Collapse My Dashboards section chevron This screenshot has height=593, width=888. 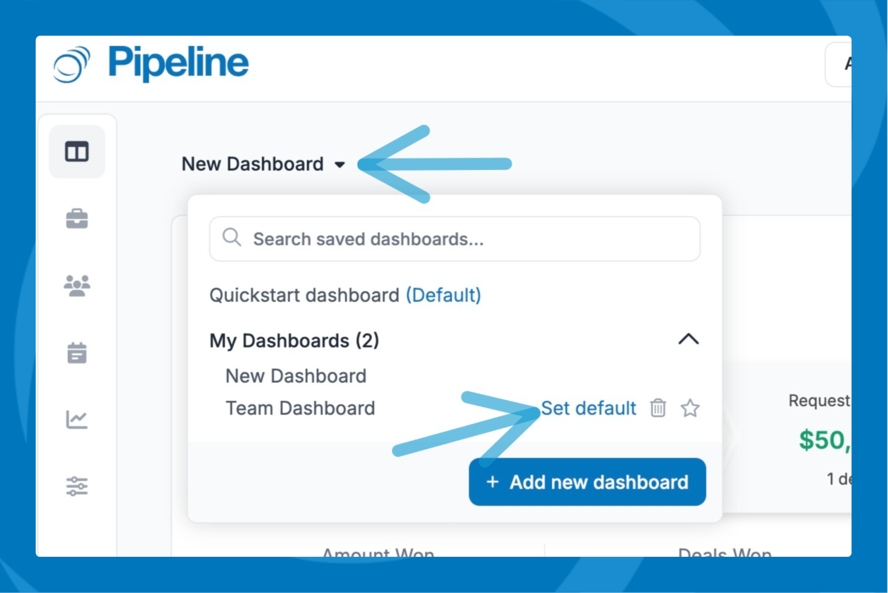689,339
